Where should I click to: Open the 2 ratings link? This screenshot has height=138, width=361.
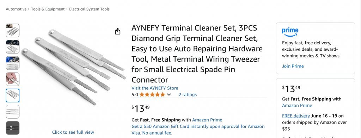pos(188,95)
